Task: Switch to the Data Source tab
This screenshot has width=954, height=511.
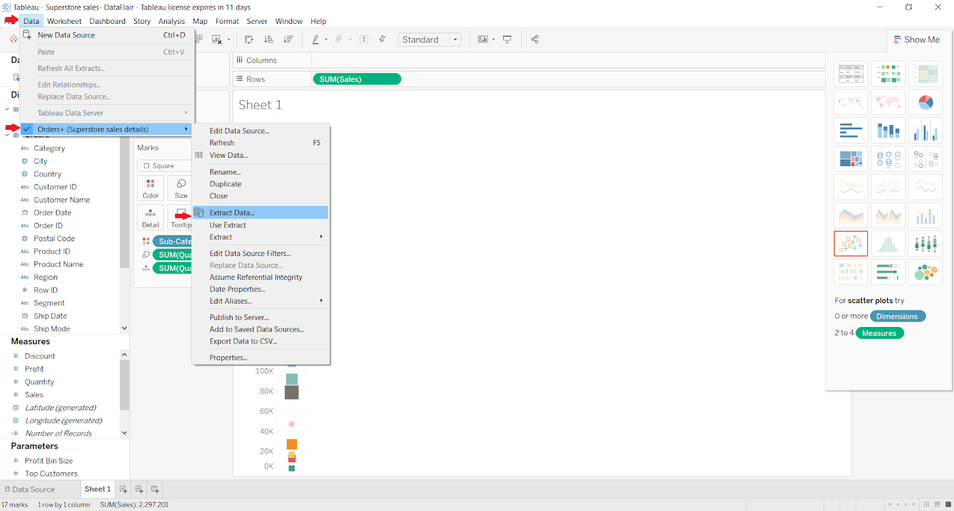Action: (30, 490)
